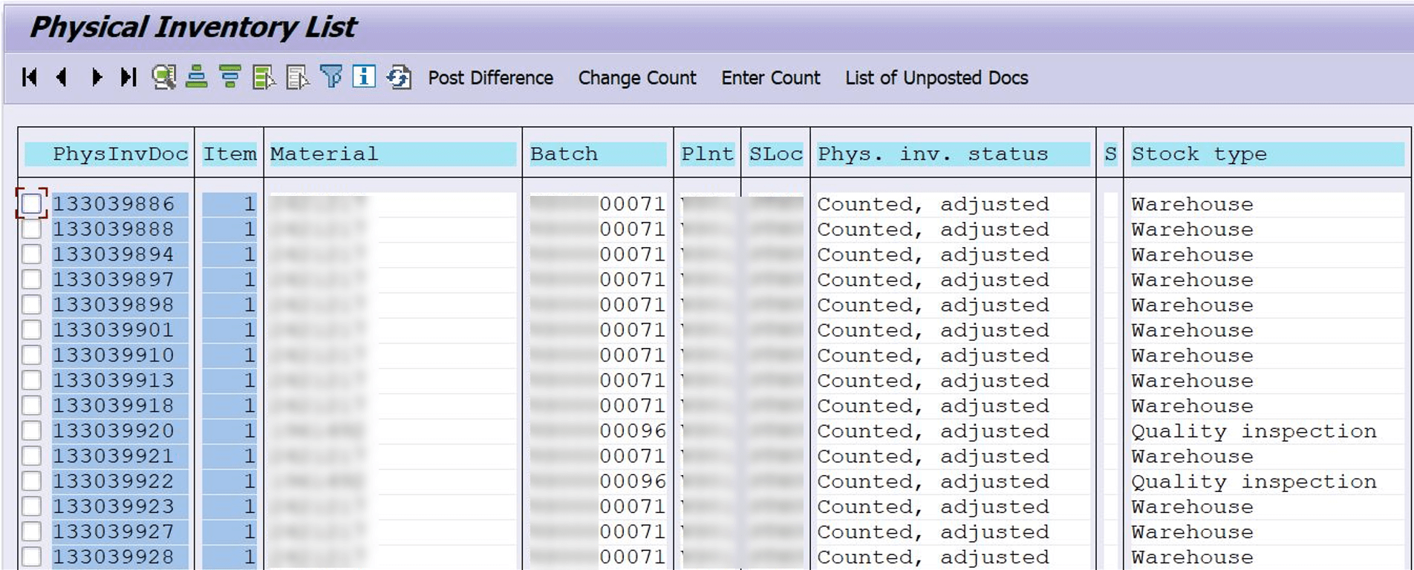Jump to first page of list
The width and height of the screenshot is (1414, 570).
pos(30,77)
